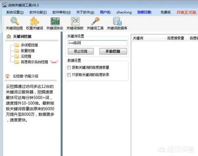Click the 免费版 label
198x156 pixels.
click(x=166, y=12)
